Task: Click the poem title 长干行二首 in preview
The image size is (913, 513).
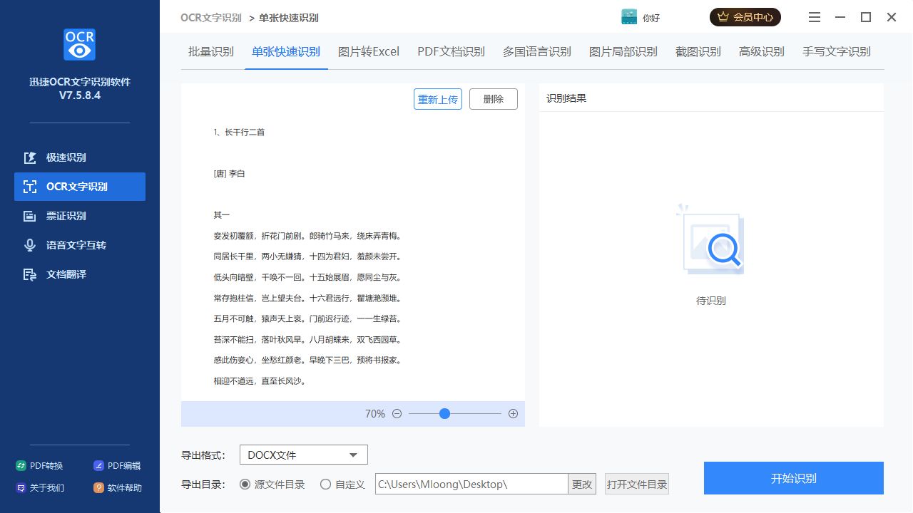Action: point(245,132)
